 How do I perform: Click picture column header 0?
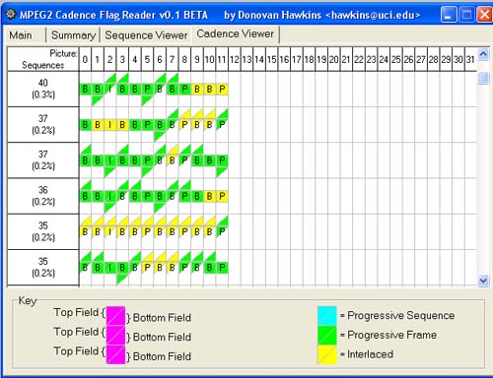click(85, 59)
